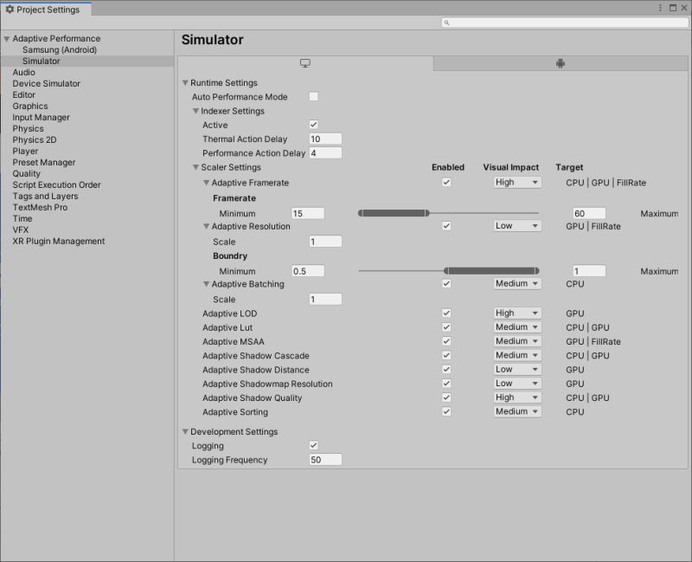Open the Adaptive Batching Visual Impact dropdown

click(516, 283)
